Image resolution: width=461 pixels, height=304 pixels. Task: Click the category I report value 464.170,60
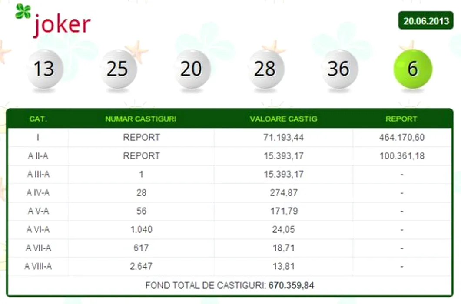coord(401,138)
